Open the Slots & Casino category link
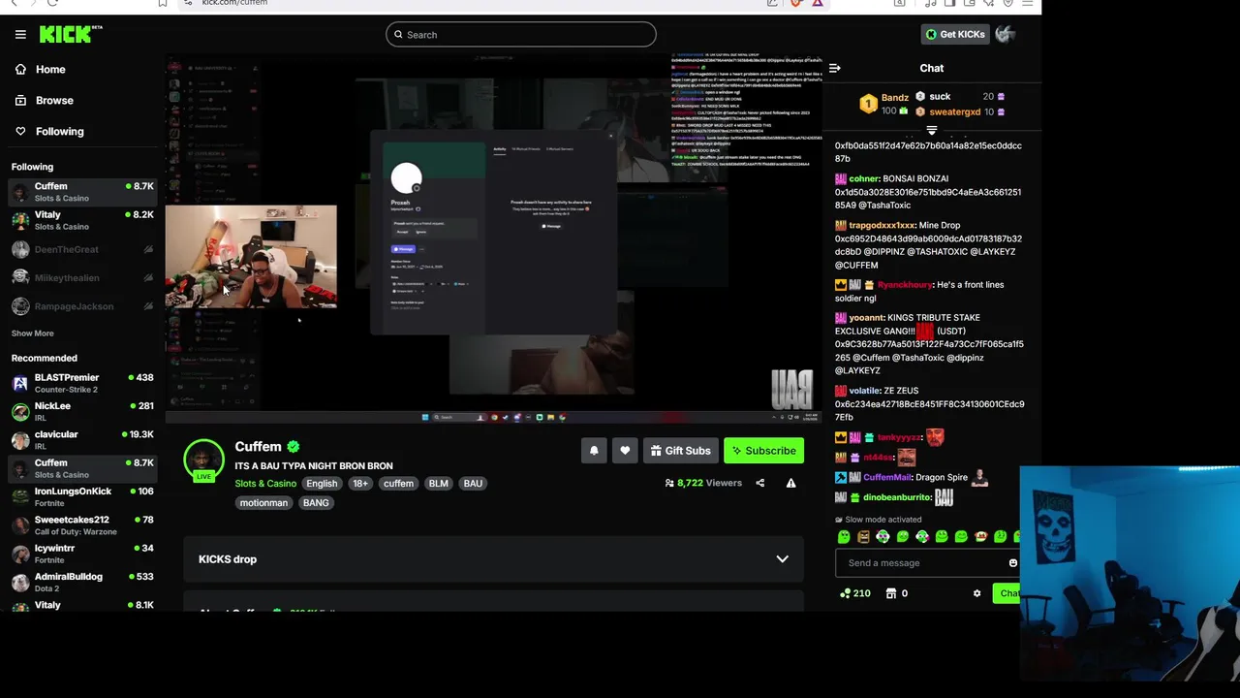 coord(265,484)
